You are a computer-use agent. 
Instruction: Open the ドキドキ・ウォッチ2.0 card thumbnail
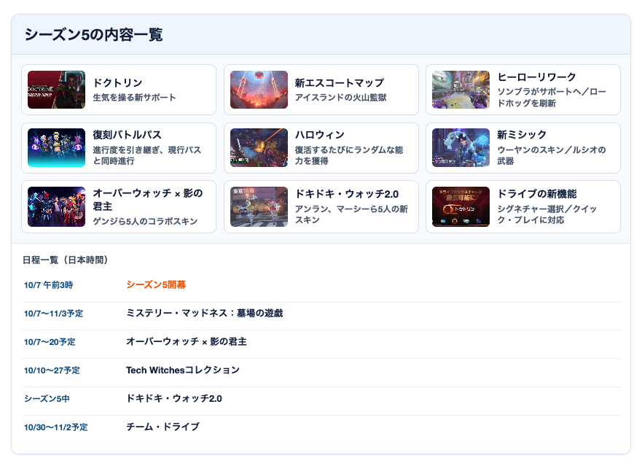click(259, 206)
